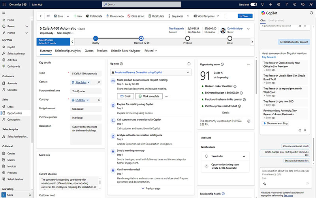Remove Alex Baker from Contact field
Viewport: 316px width, 198px height.
tap(88, 82)
